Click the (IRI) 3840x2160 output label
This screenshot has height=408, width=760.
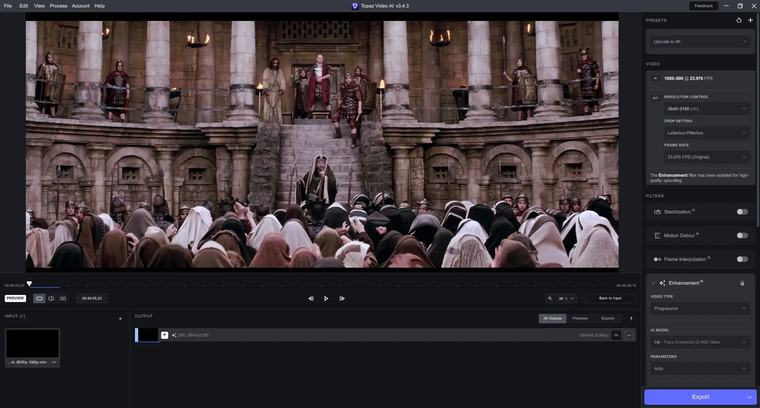click(193, 335)
